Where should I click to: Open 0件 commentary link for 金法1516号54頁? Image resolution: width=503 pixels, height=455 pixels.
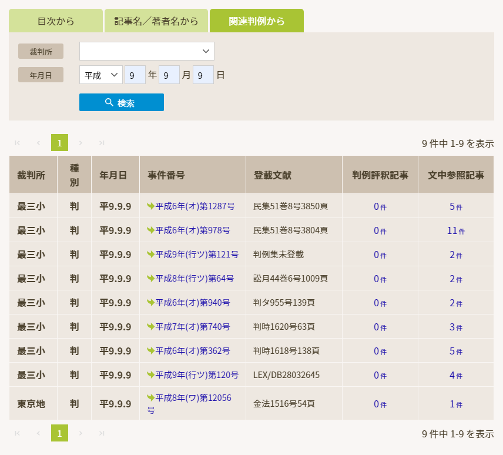tap(380, 404)
